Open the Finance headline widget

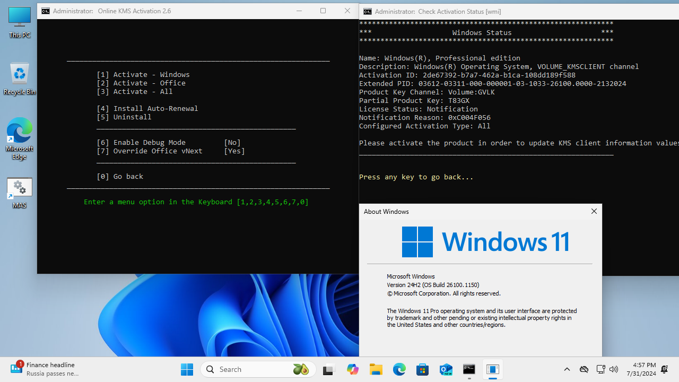[x=45, y=369]
